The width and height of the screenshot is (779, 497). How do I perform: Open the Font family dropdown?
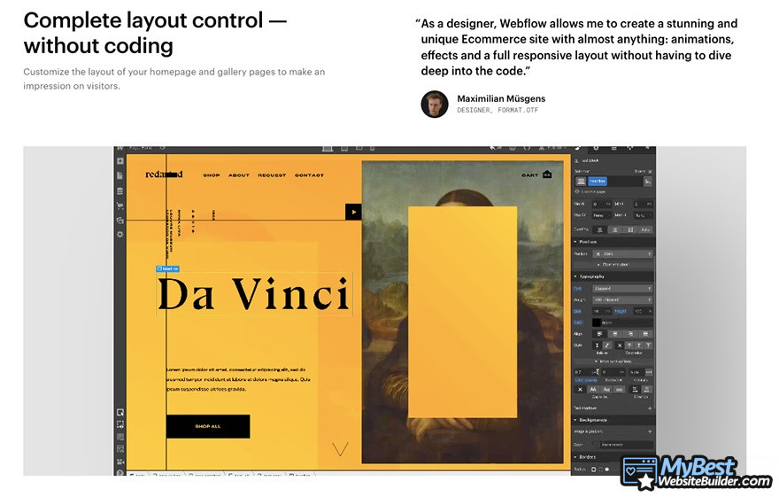click(622, 289)
